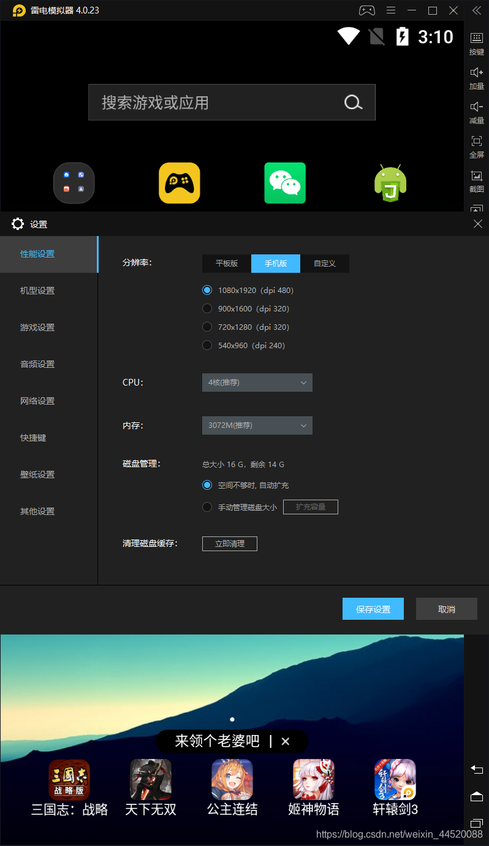Select 1080x1920 (dpi 480) resolution
Image resolution: width=489 pixels, height=846 pixels.
pos(207,290)
